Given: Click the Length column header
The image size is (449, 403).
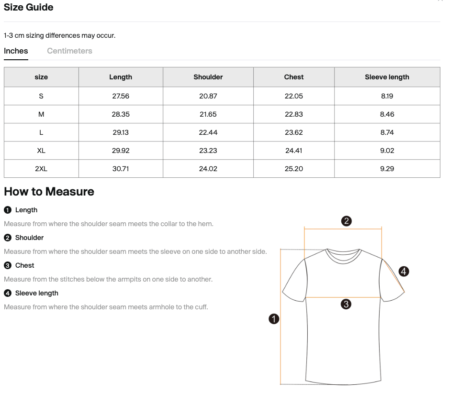Looking at the screenshot, I should [x=120, y=77].
